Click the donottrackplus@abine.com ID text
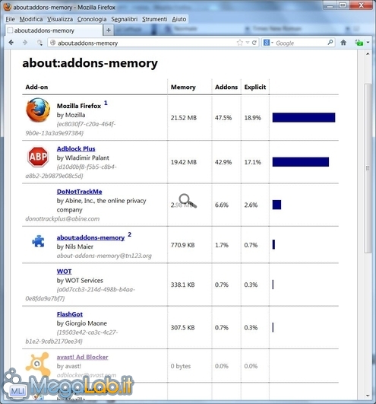This screenshot has height=404, width=376. [x=62, y=219]
